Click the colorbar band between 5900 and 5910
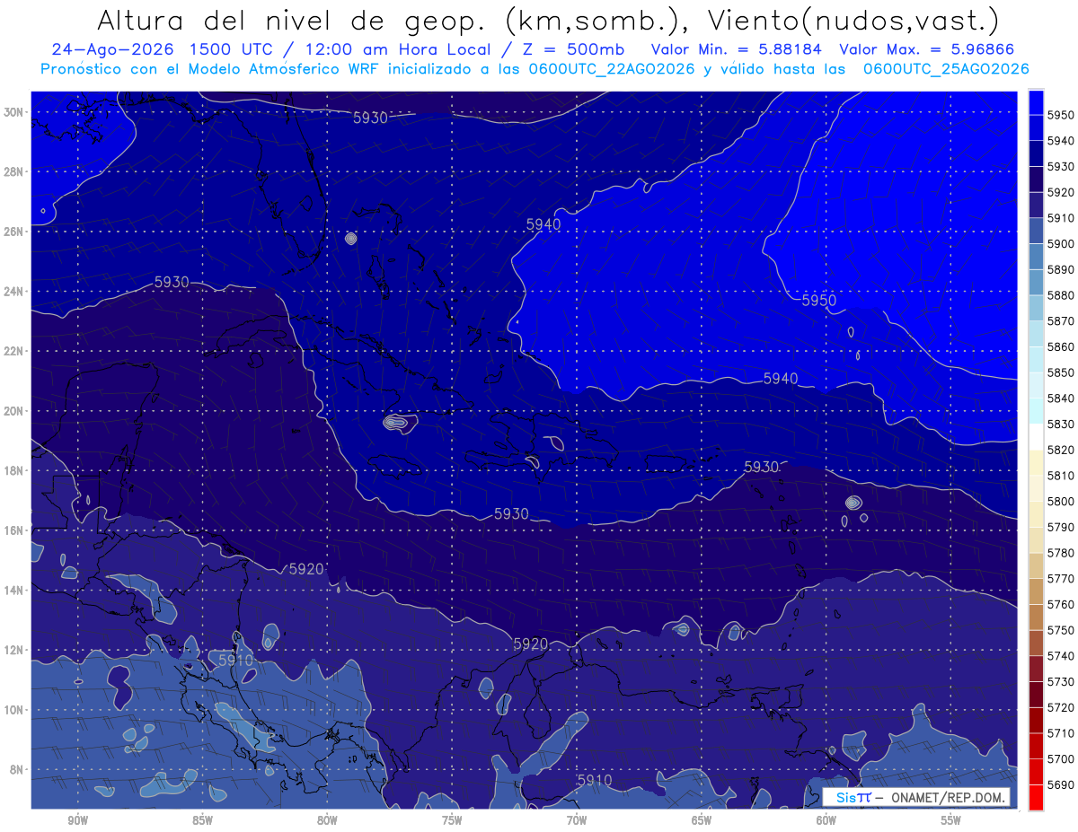 point(1036,231)
